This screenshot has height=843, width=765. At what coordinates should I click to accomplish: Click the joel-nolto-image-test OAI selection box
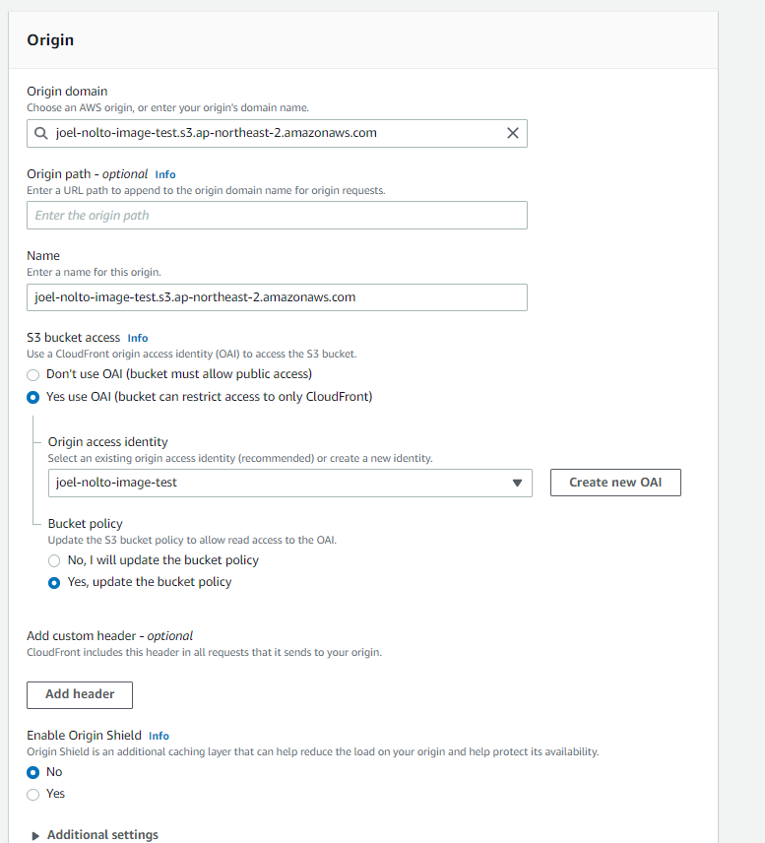276,483
